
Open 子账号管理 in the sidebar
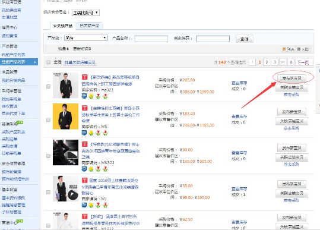coord(11,212)
